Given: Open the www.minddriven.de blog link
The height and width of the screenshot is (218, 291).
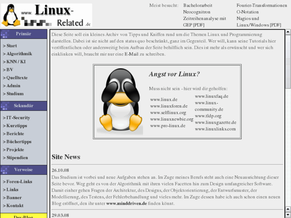Looking at the screenshot, I should [126, 203].
